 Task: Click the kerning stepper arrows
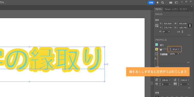point(160,84)
